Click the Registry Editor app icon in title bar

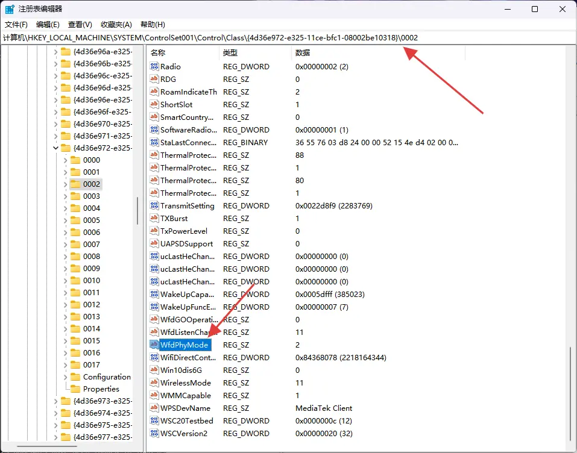point(10,9)
